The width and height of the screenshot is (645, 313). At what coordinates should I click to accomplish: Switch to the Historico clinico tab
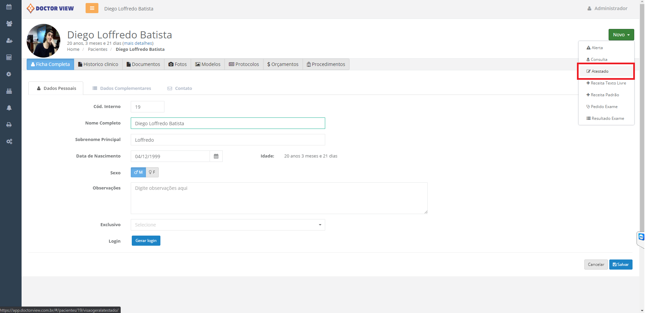[98, 64]
